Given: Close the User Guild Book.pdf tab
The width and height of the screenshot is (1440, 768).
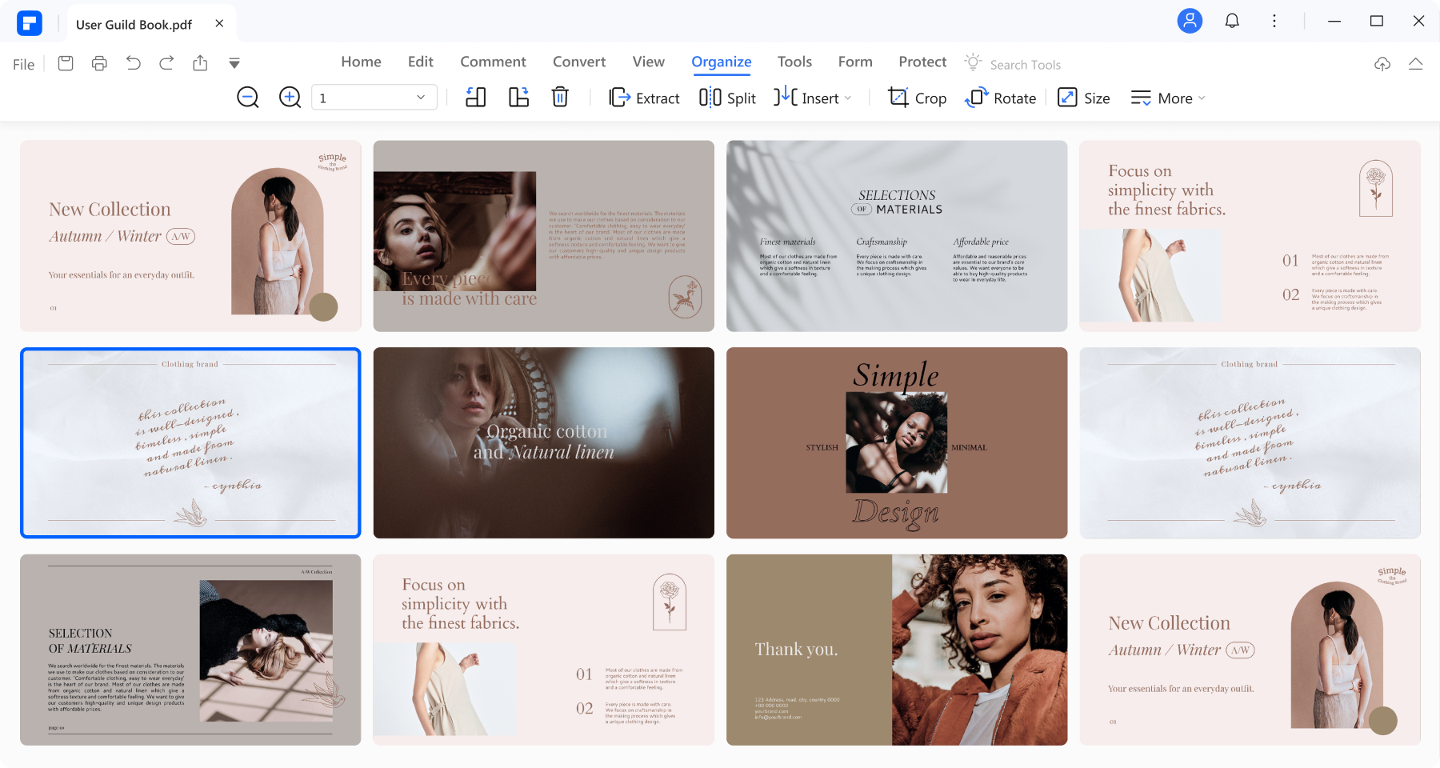Looking at the screenshot, I should click(219, 23).
